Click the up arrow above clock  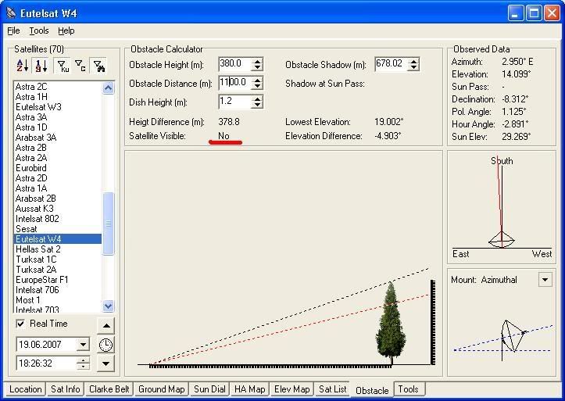click(106, 326)
